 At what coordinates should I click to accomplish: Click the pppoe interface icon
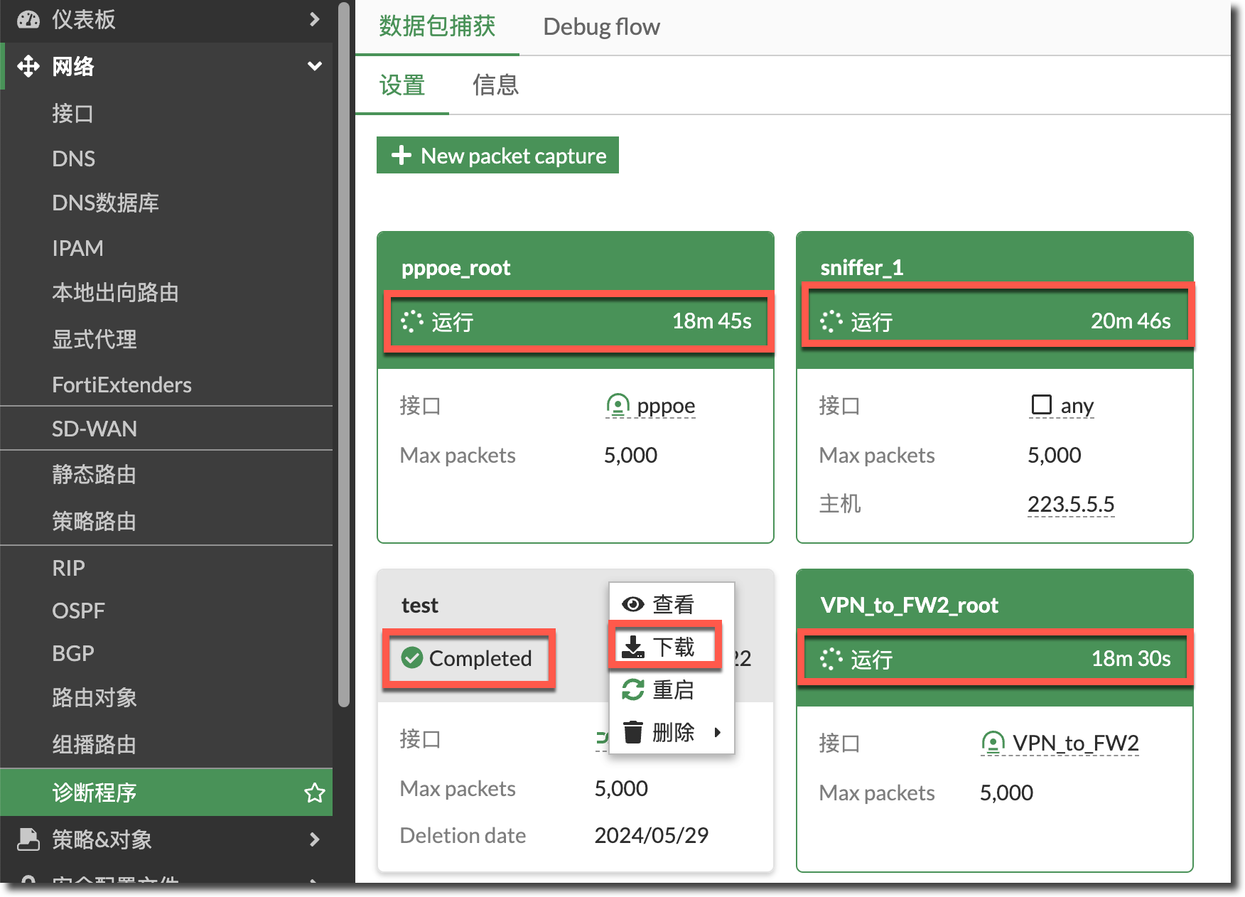(x=618, y=406)
